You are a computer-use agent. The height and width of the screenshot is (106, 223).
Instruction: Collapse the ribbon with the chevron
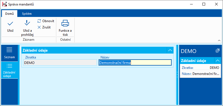coord(219,41)
